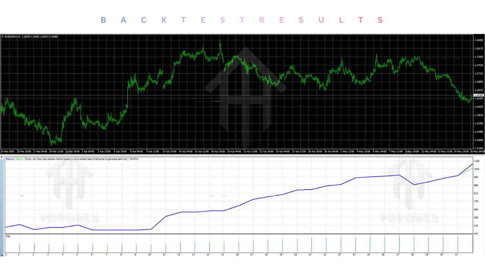Click the 8 May 20:00 time label
This screenshot has width=485, height=272.
click(x=413, y=151)
